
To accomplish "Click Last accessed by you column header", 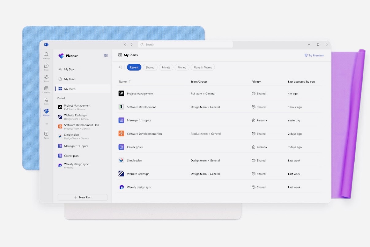I will 301,82.
